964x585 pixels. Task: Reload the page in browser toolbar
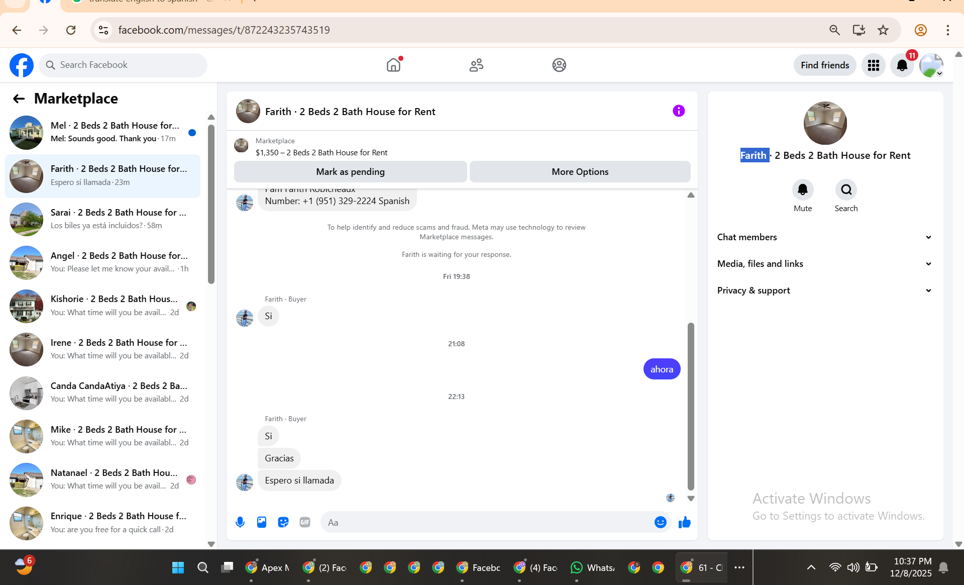(71, 30)
